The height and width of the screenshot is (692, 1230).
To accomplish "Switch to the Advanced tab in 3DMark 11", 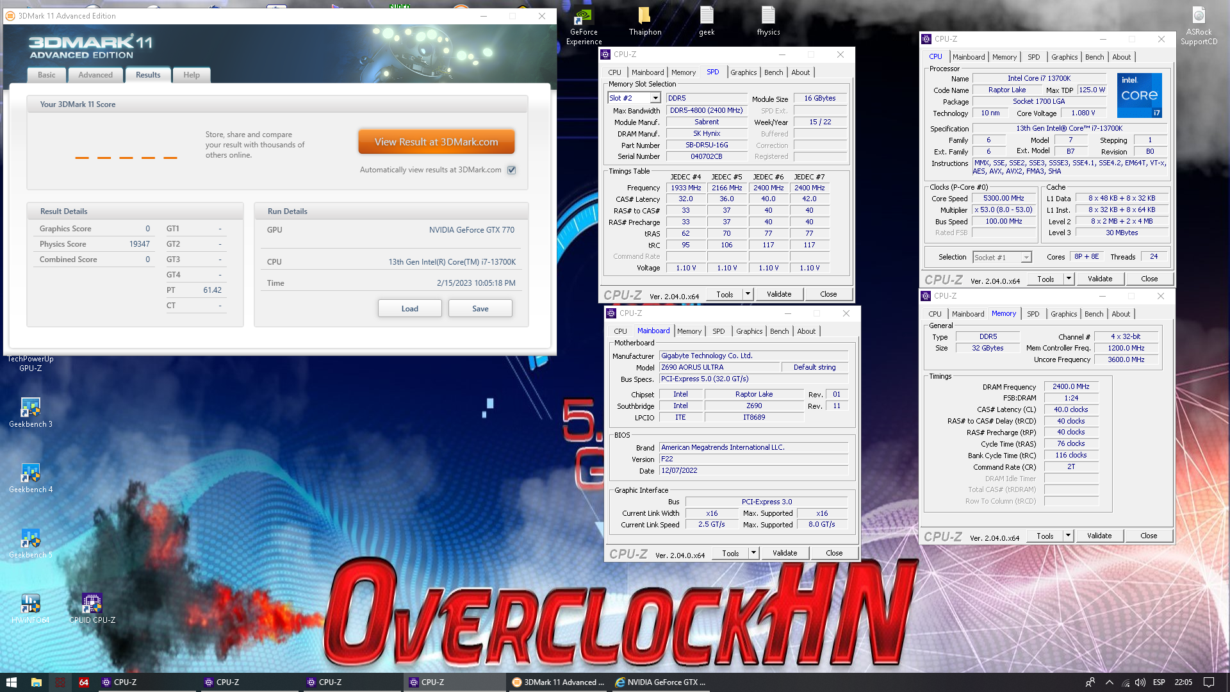I will (95, 75).
